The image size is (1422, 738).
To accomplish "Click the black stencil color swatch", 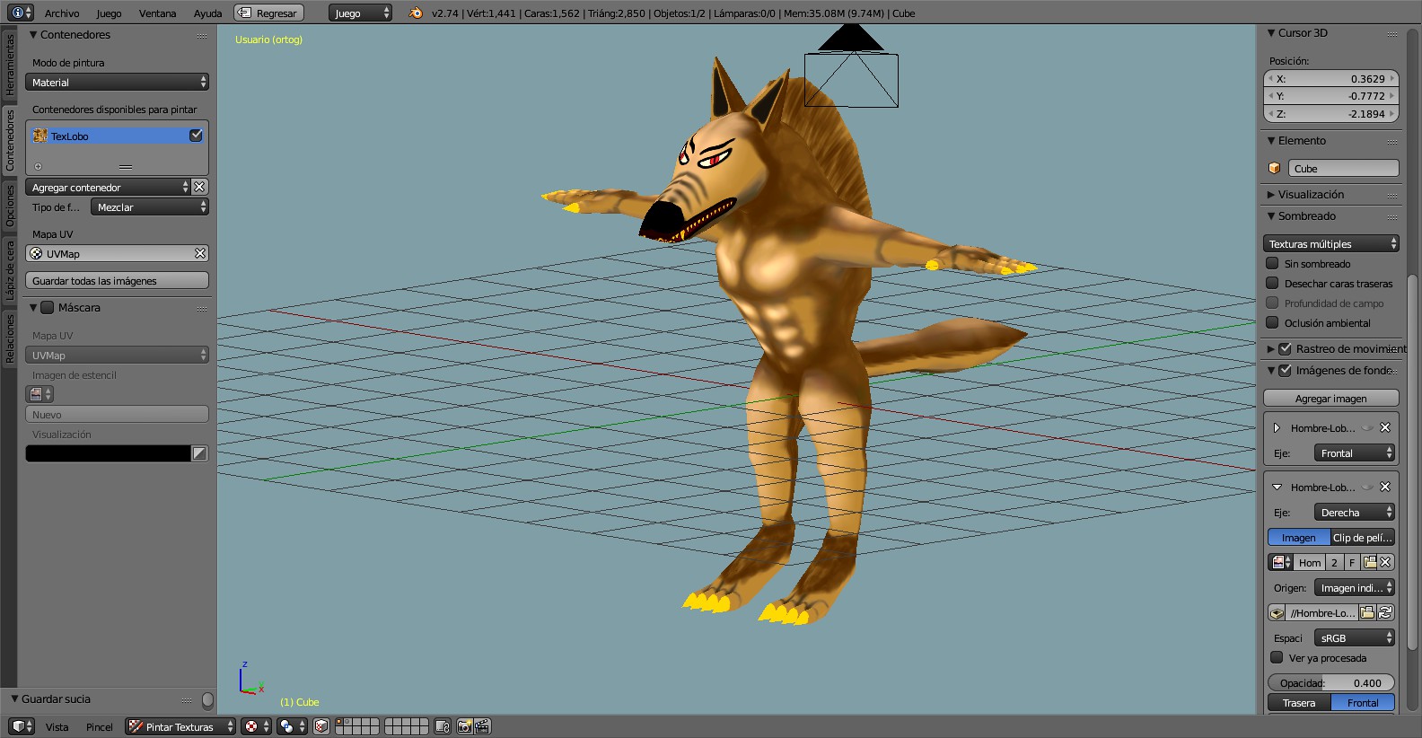I will tap(108, 453).
